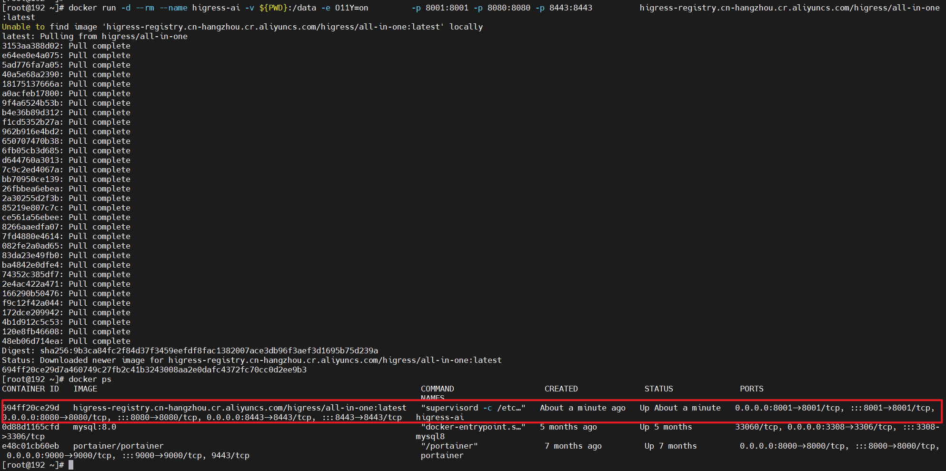Click the 'docker-entrypoint.s…' command cell

click(x=473, y=427)
